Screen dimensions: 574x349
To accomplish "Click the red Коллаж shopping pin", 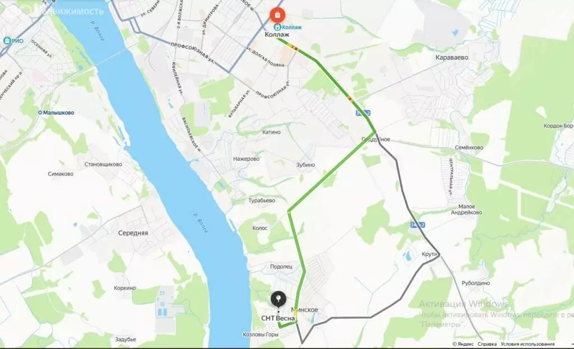I will click(277, 15).
